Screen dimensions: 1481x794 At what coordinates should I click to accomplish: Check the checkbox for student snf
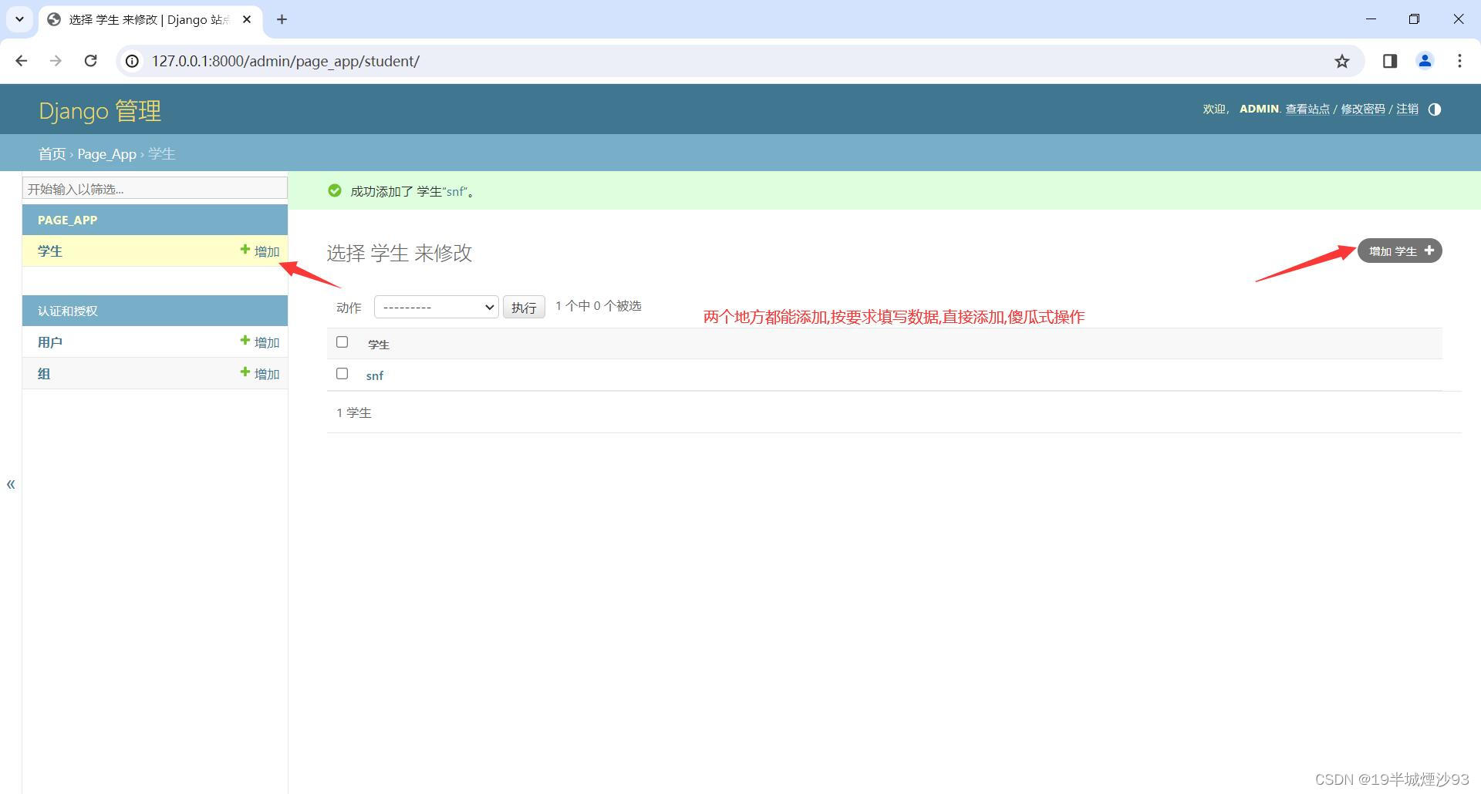point(342,373)
